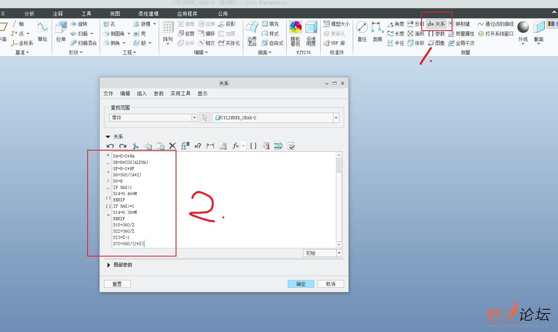Toggle dimension names and values icon

[185, 146]
